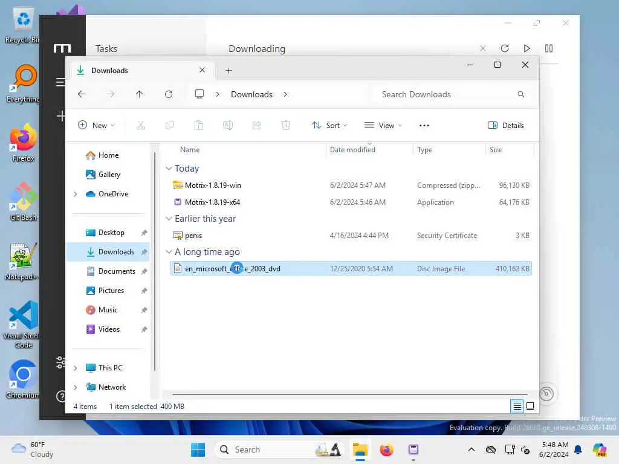Image resolution: width=619 pixels, height=464 pixels.
Task: Open the View dropdown menu
Action: pos(383,126)
